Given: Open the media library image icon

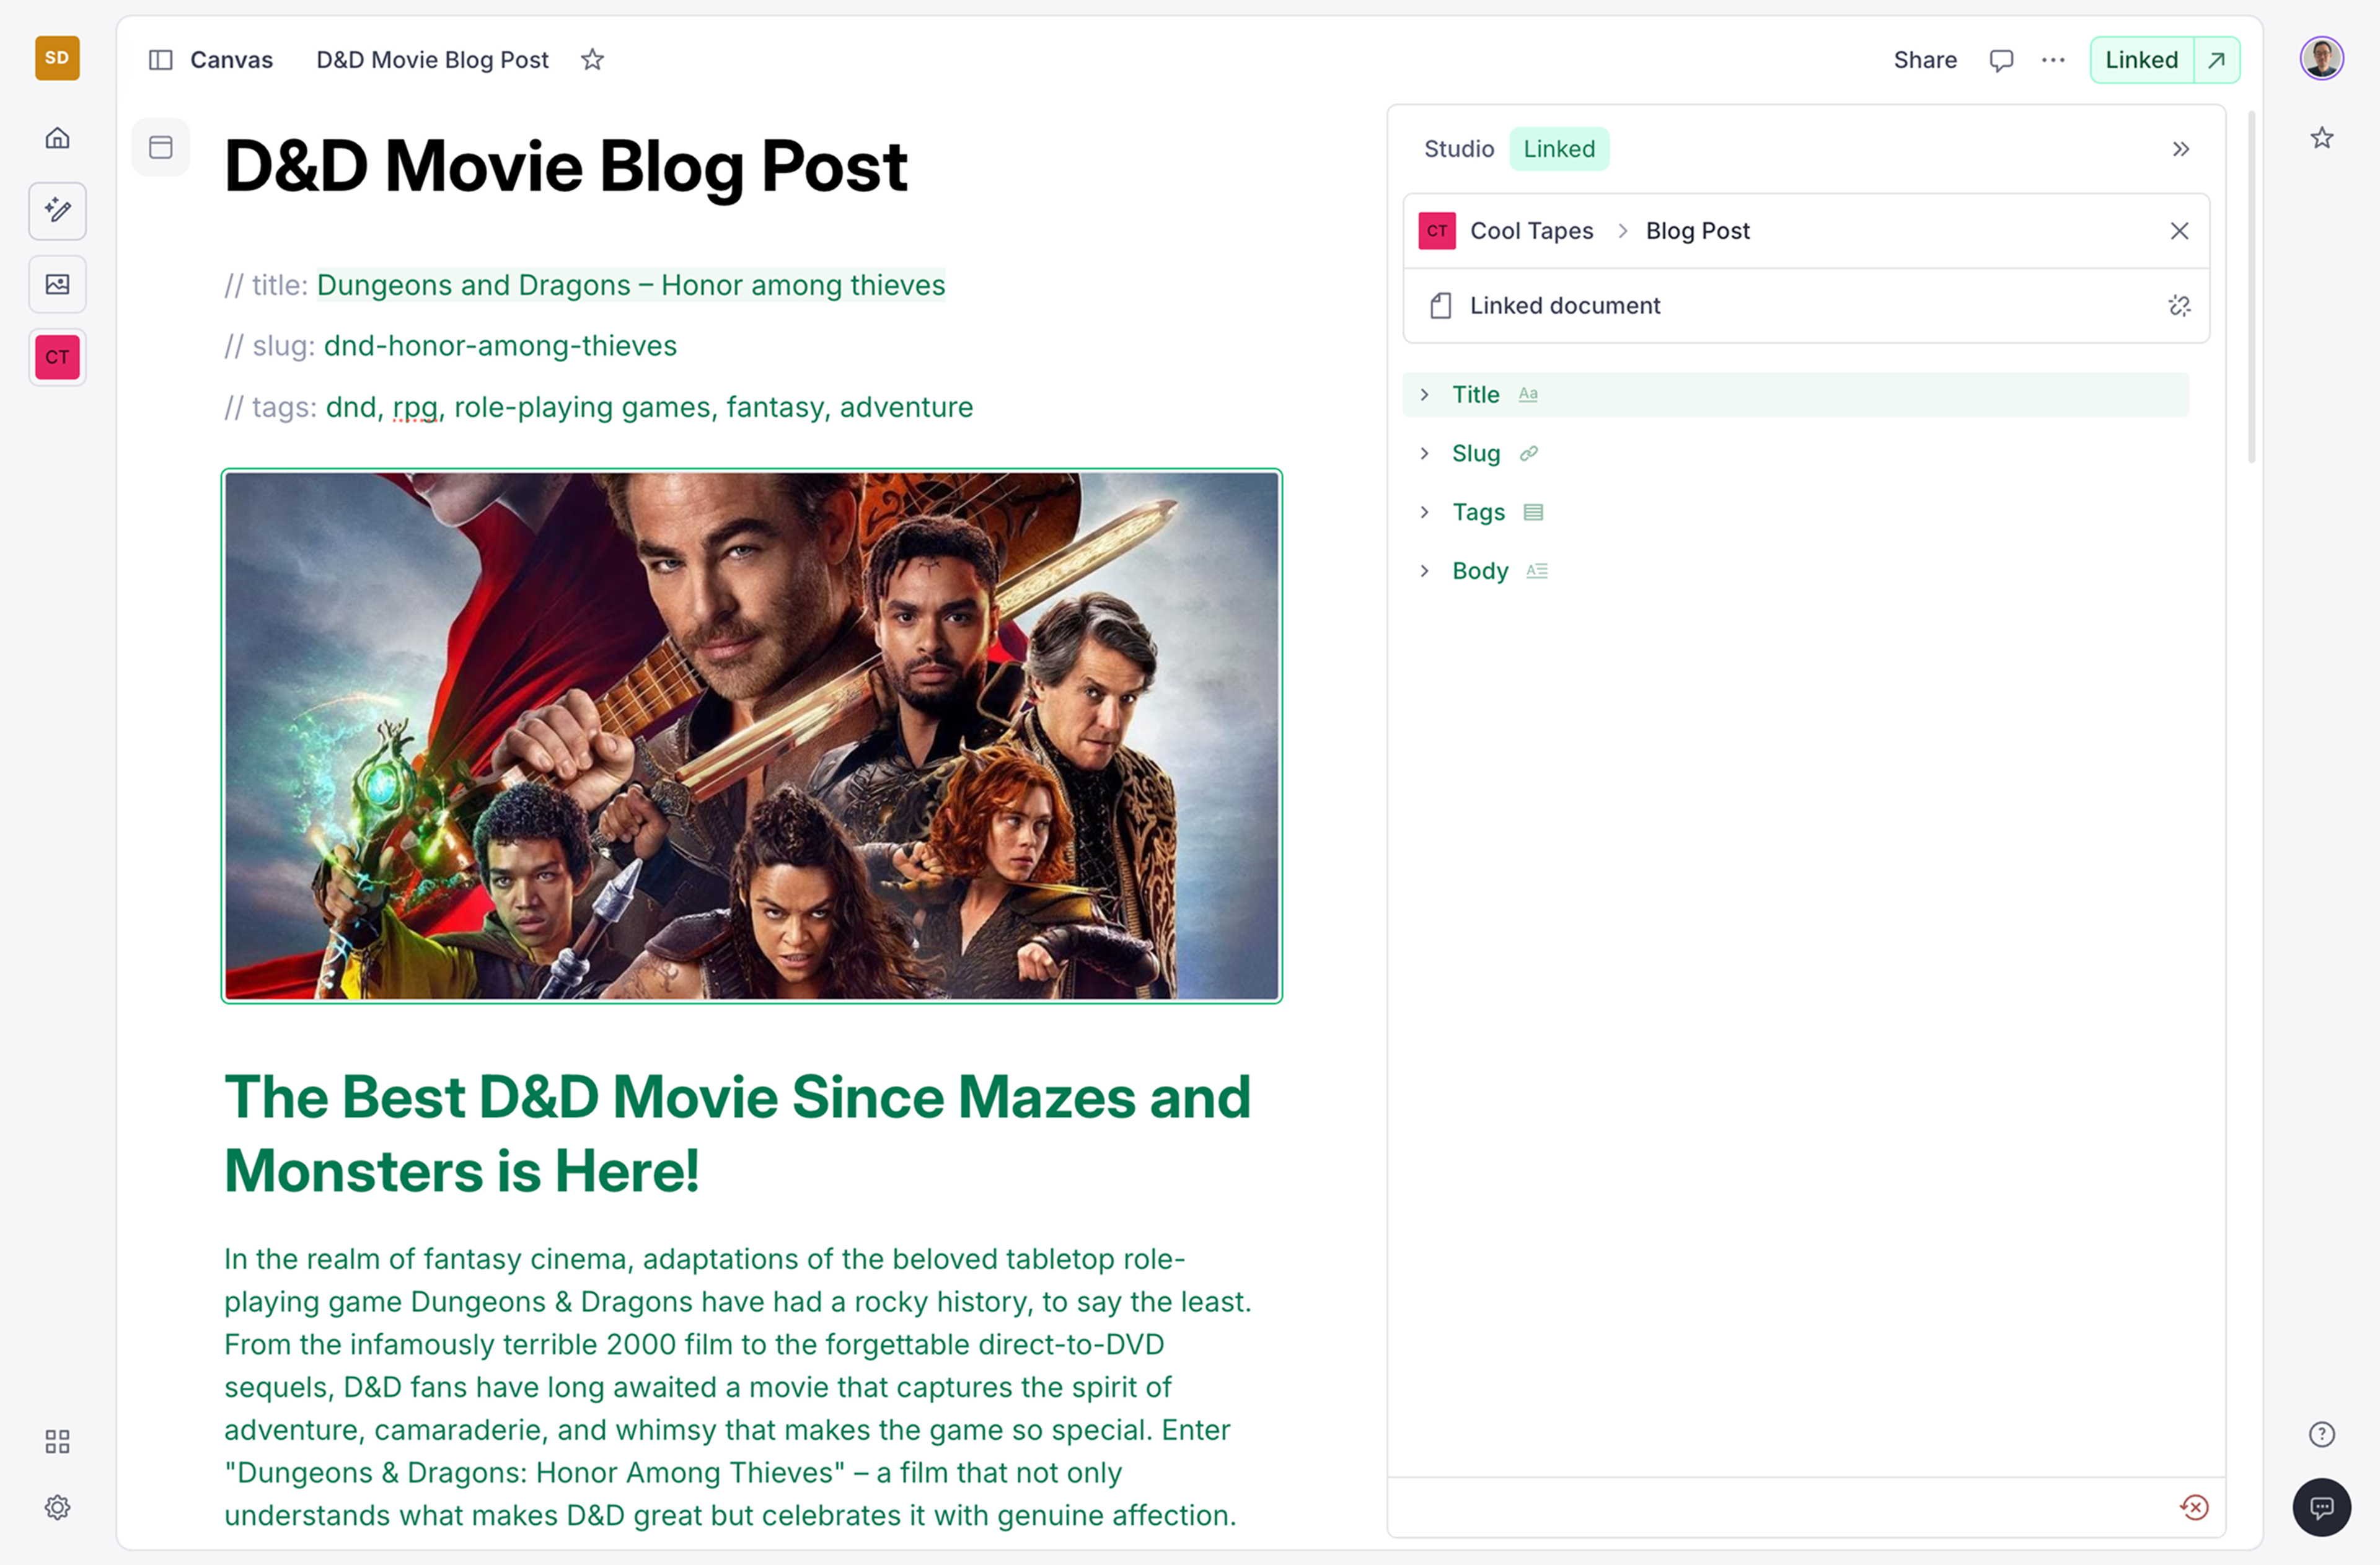Looking at the screenshot, I should coord(57,284).
